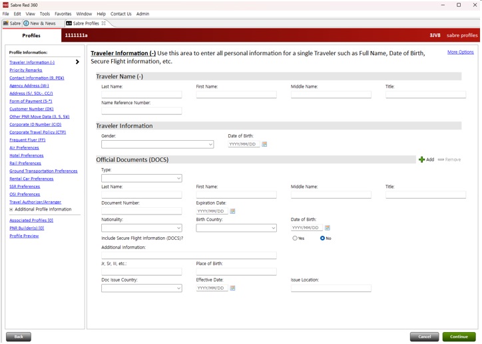Open the SSR Preferences link
Image resolution: width=482 pixels, height=344 pixels.
pos(25,187)
